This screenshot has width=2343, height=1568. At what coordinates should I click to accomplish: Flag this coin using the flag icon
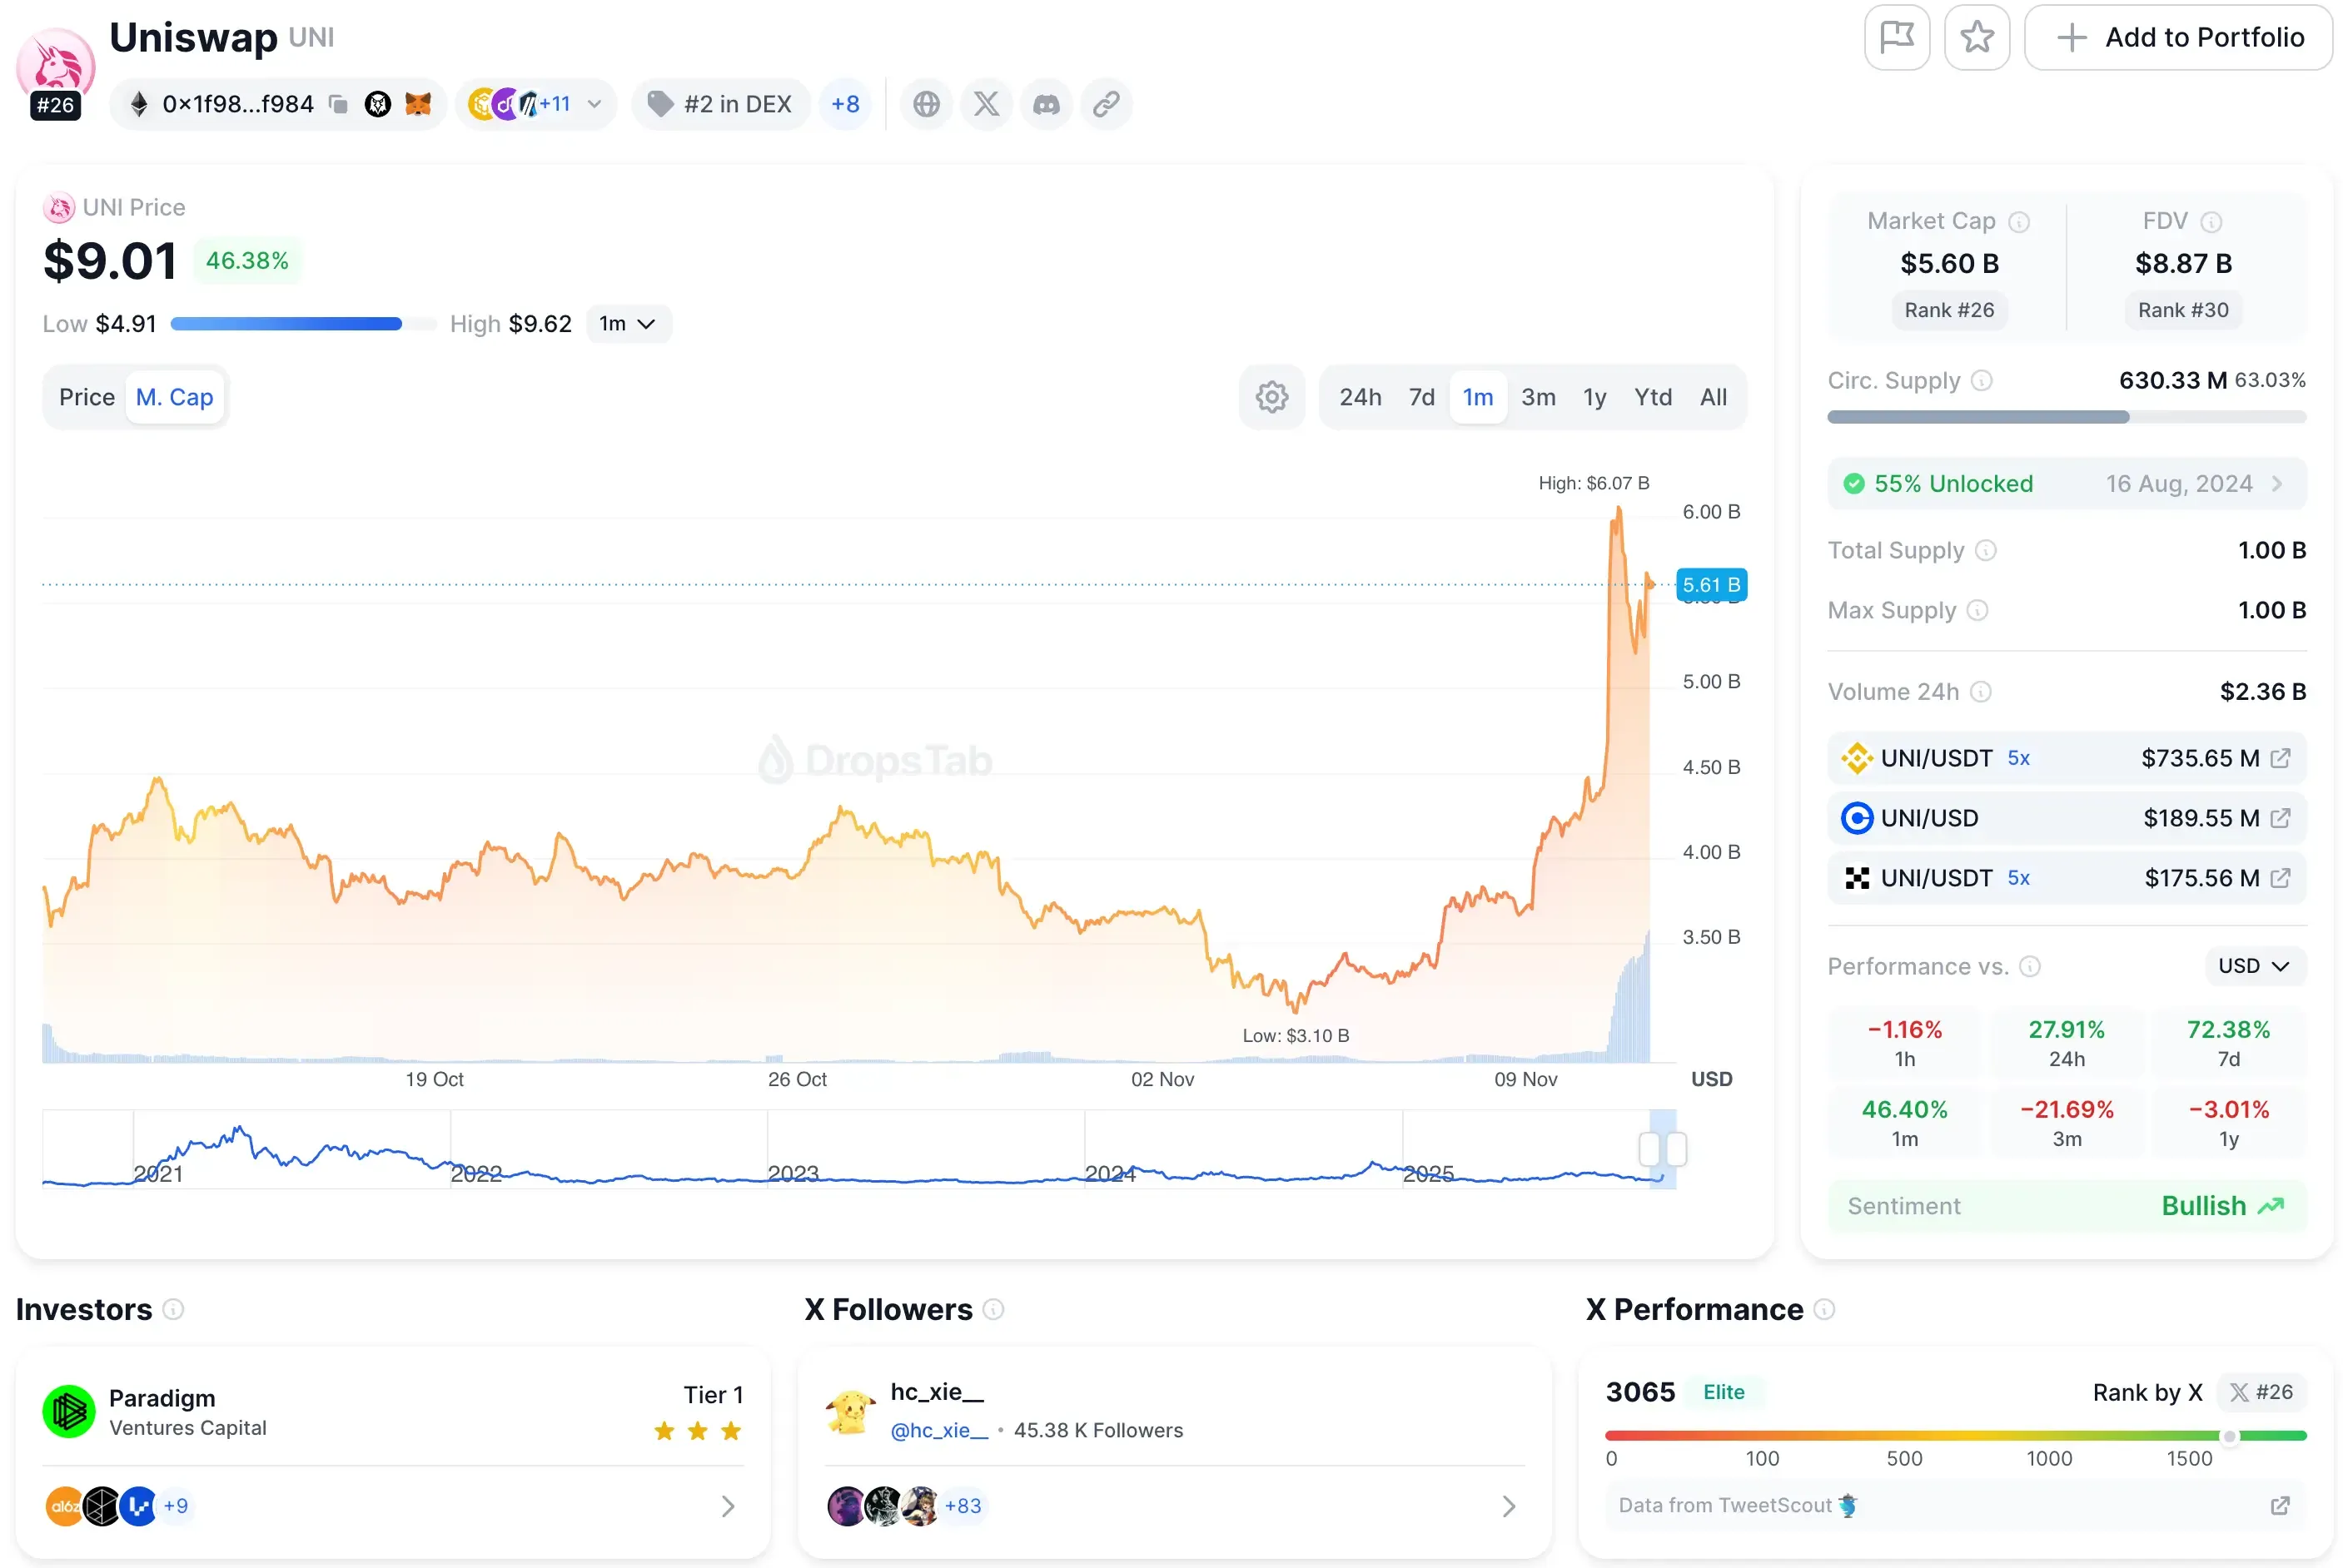pos(1896,37)
